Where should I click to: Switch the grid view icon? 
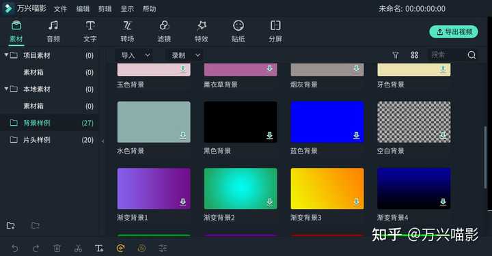point(415,55)
